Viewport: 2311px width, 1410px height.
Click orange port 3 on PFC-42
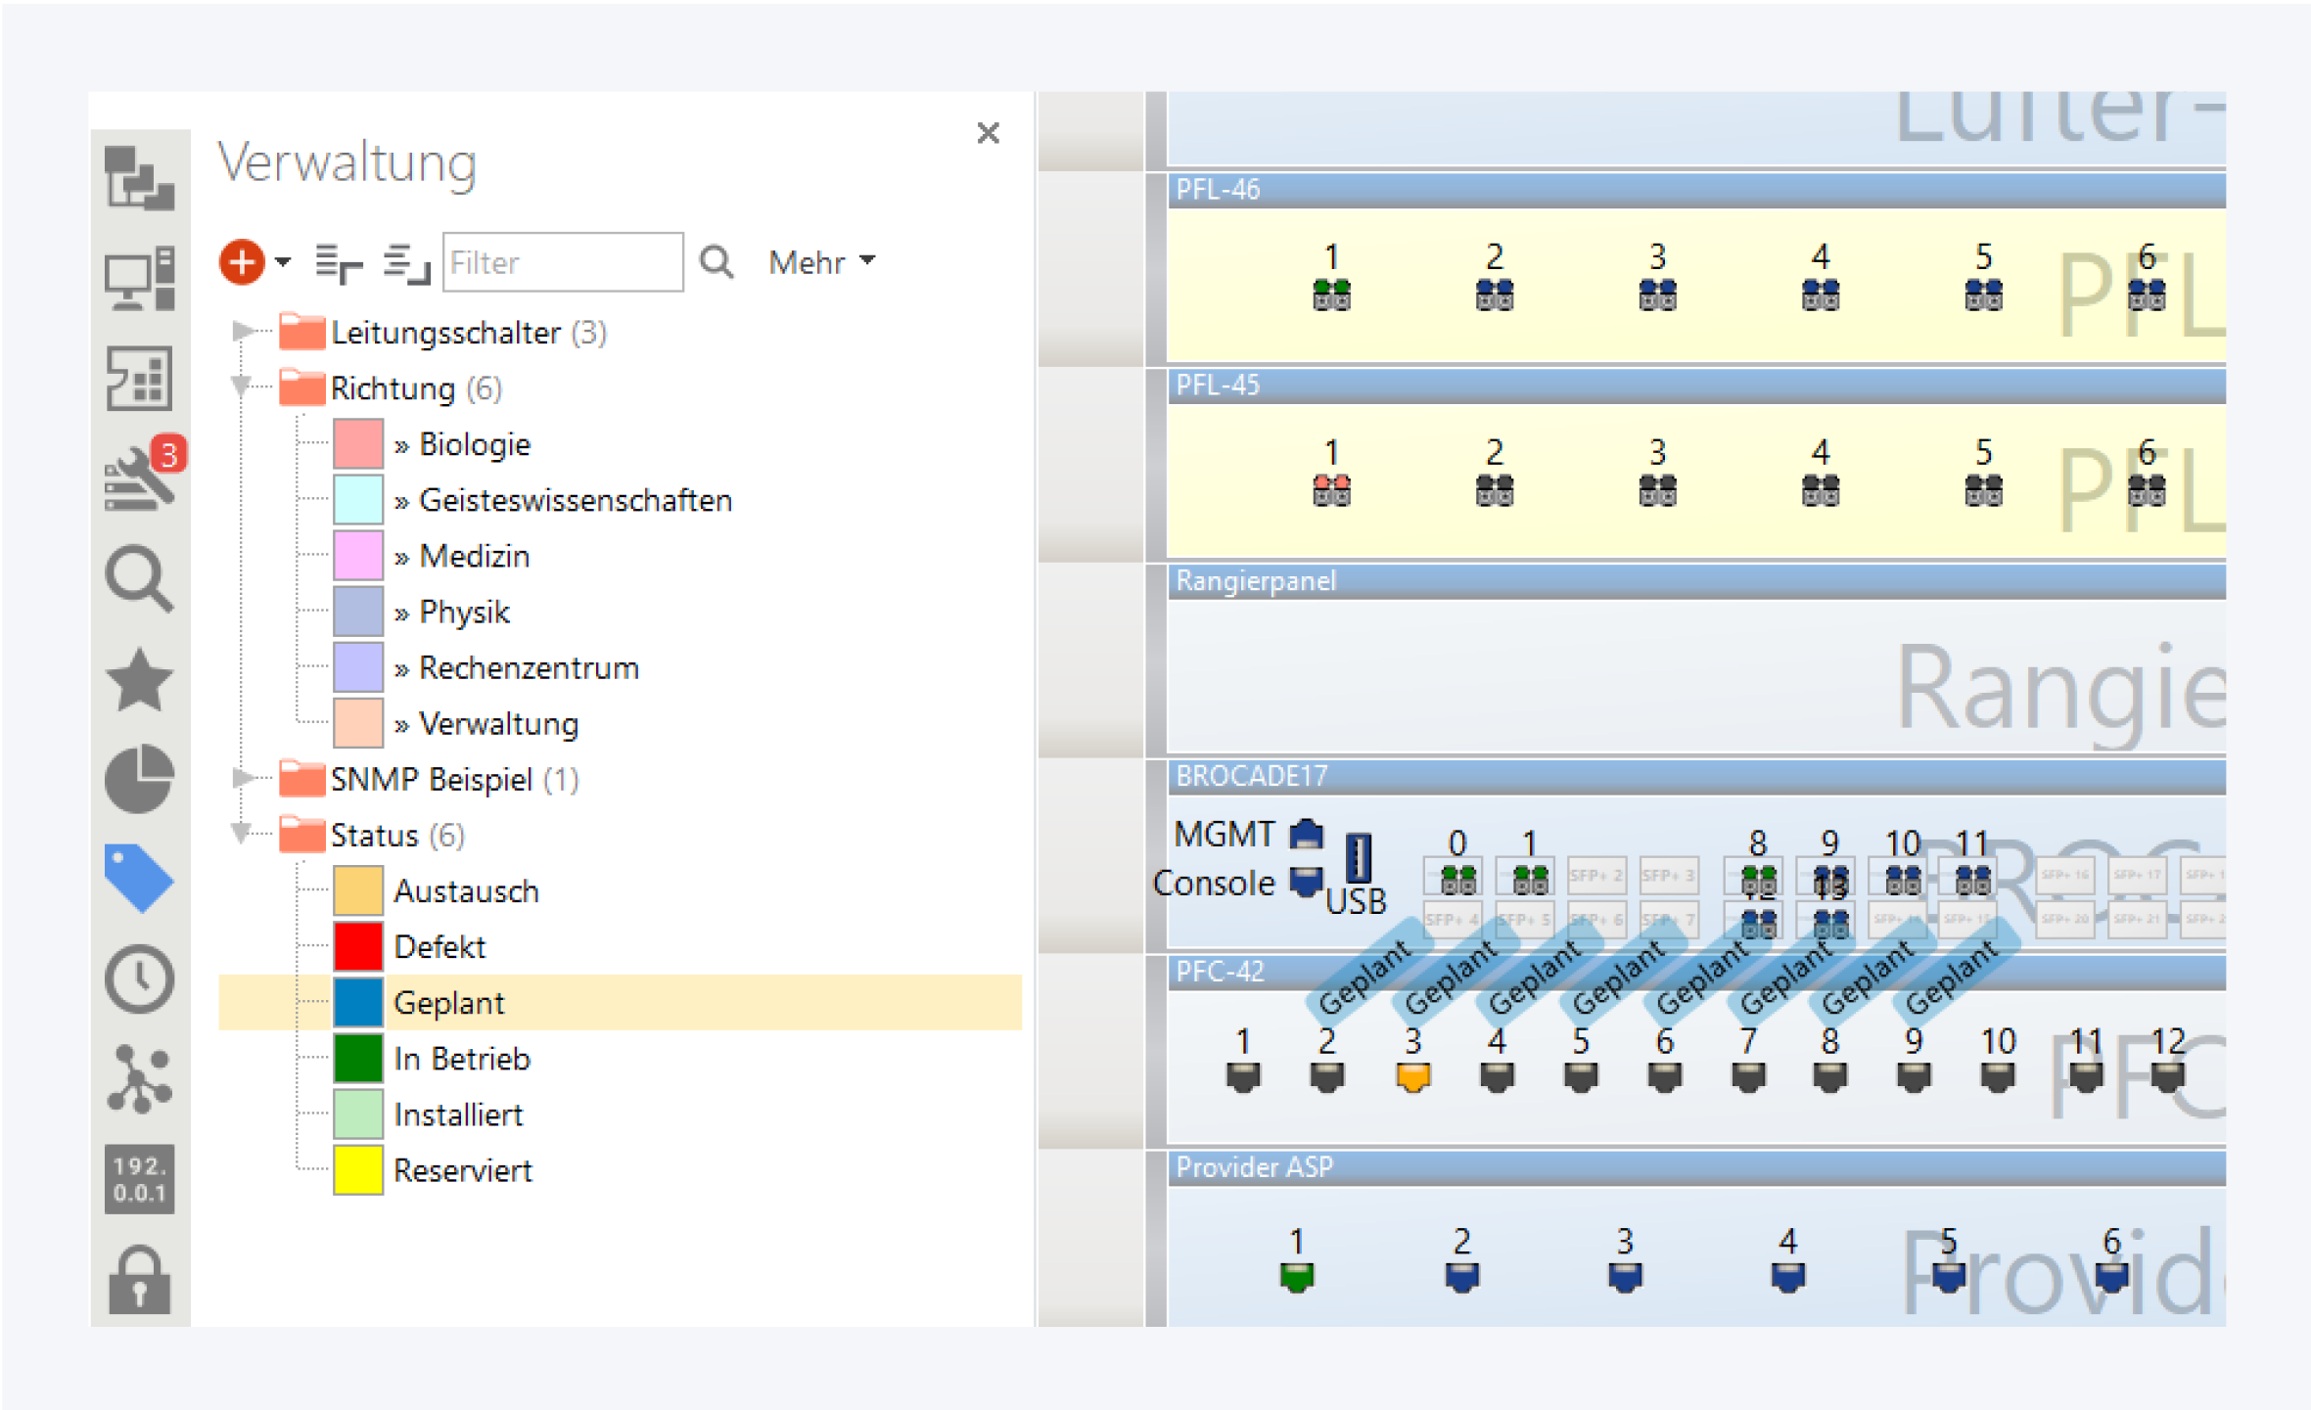click(x=1412, y=1076)
